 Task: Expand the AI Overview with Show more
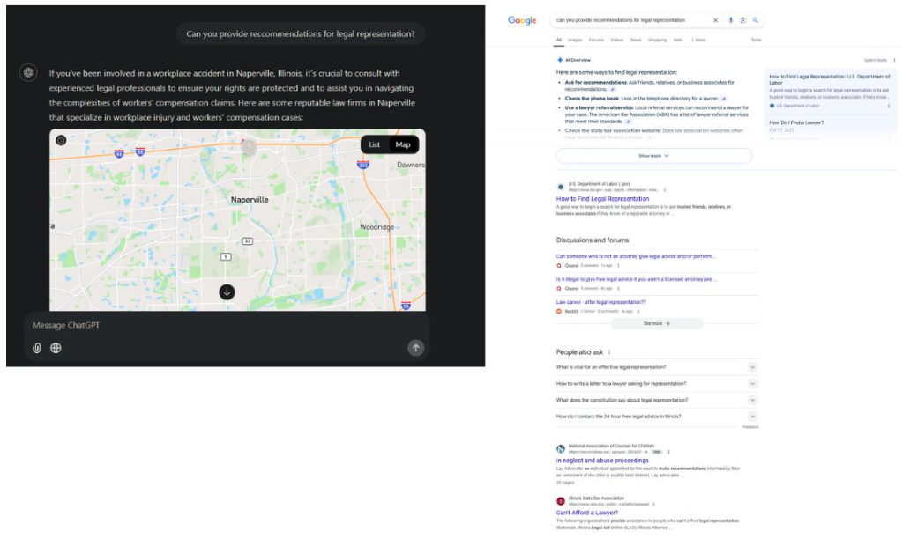(654, 156)
